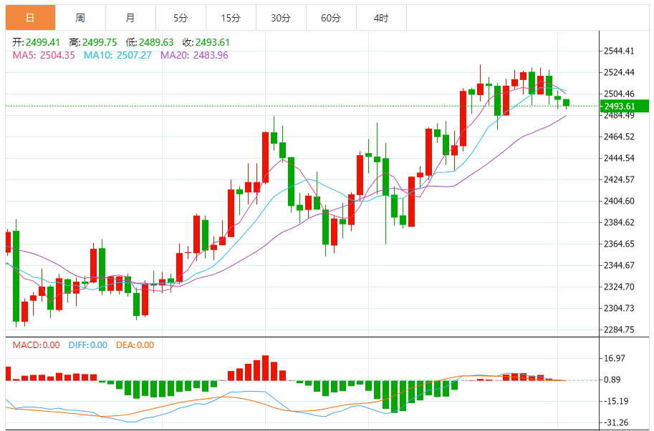Open the 15分 timeframe tab
The width and height of the screenshot is (654, 431).
coord(231,18)
